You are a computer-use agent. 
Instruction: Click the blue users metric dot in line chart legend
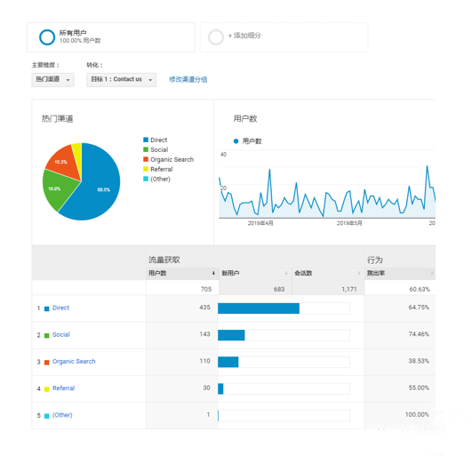coord(236,141)
